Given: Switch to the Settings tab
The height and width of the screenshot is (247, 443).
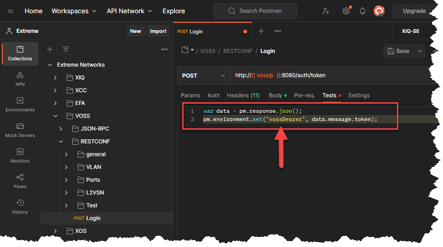Looking at the screenshot, I should tap(359, 95).
